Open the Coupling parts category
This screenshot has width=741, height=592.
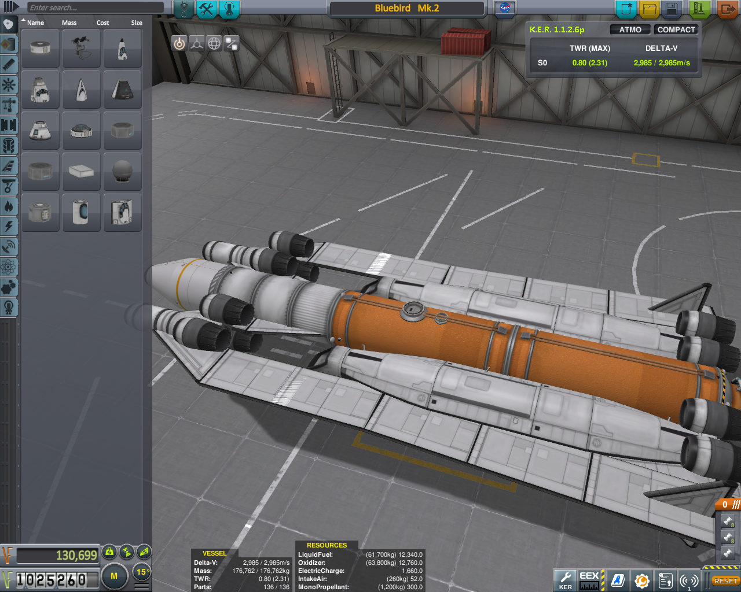click(9, 125)
